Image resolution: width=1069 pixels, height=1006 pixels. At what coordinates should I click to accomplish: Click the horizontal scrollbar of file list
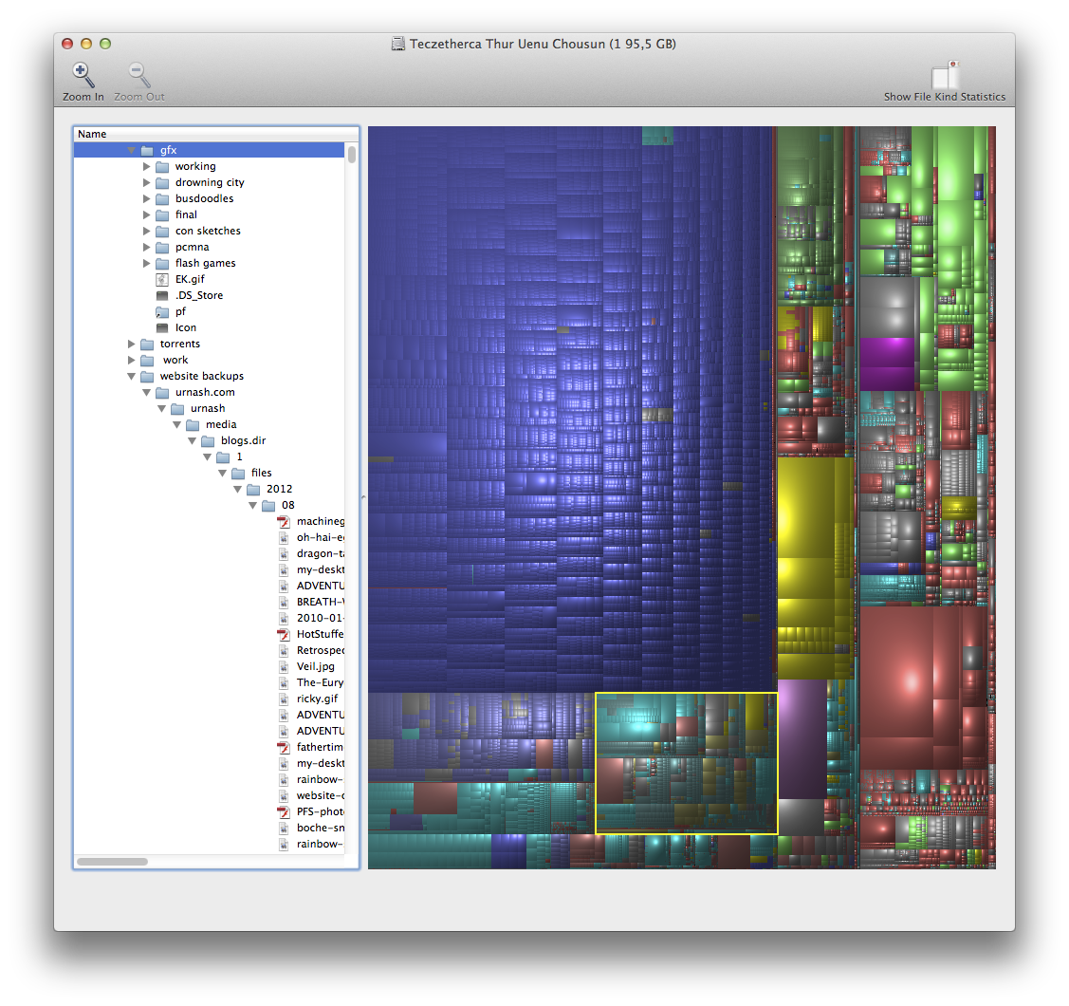click(112, 862)
